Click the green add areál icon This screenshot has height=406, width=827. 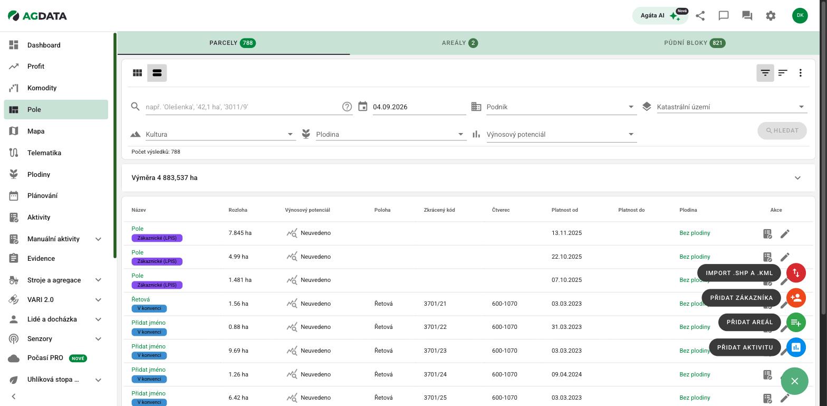tap(796, 322)
